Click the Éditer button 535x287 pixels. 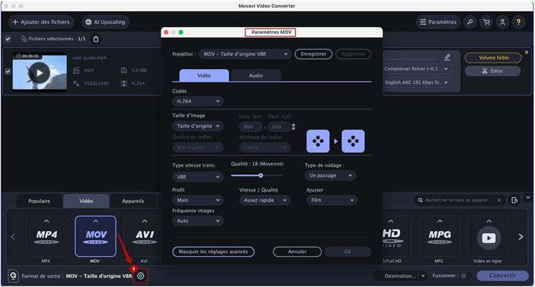(x=493, y=71)
